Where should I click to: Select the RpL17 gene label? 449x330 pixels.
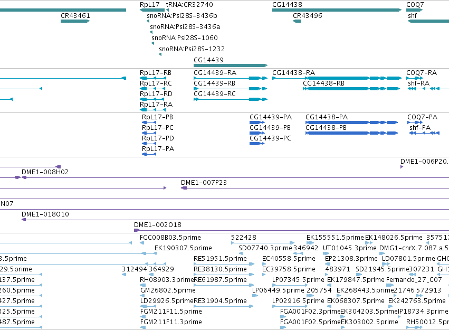149,5
